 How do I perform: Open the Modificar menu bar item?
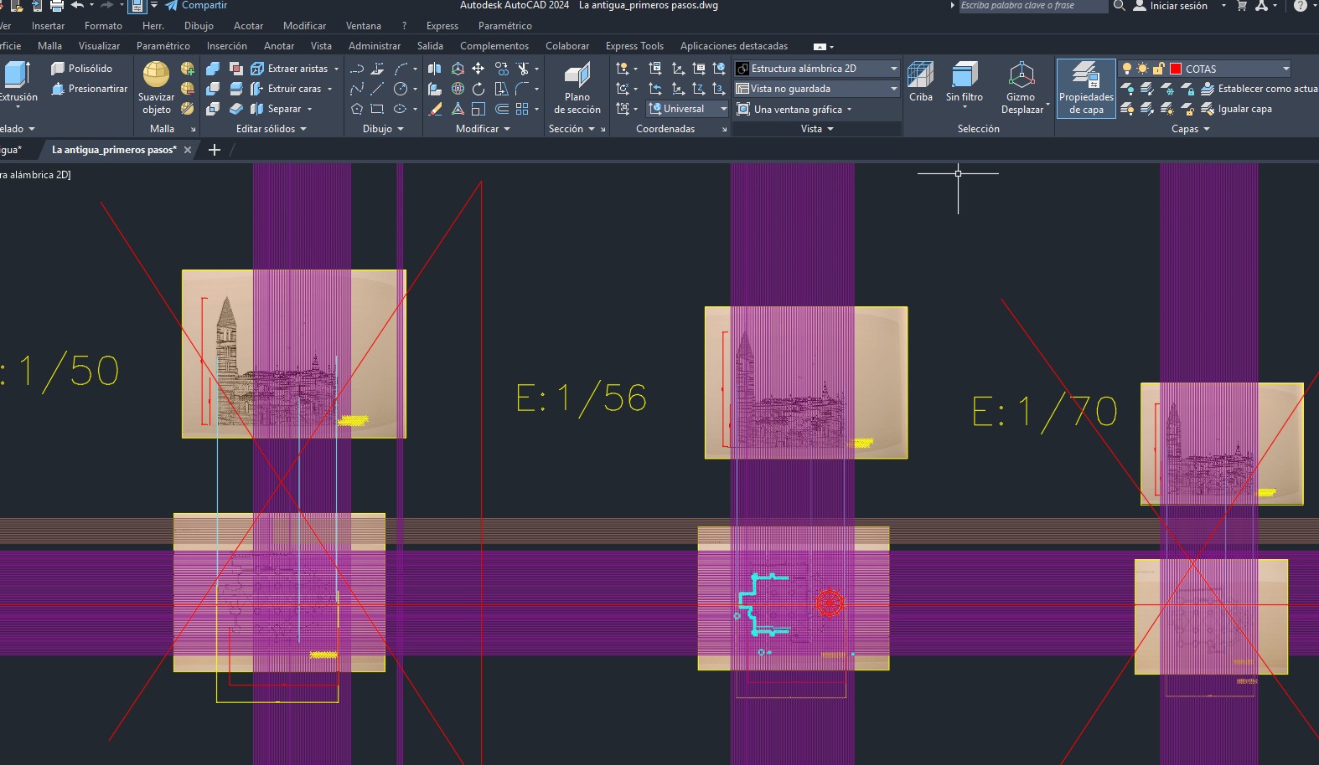(x=304, y=26)
